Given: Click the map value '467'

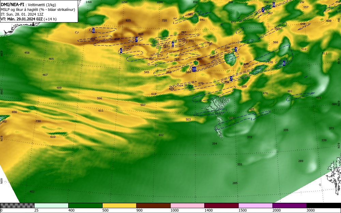Looking at the screenshot, I should click(x=45, y=75).
